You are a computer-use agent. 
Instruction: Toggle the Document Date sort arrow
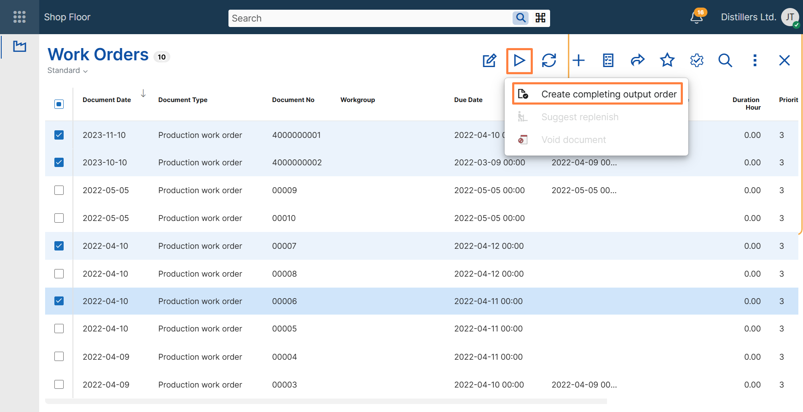143,93
